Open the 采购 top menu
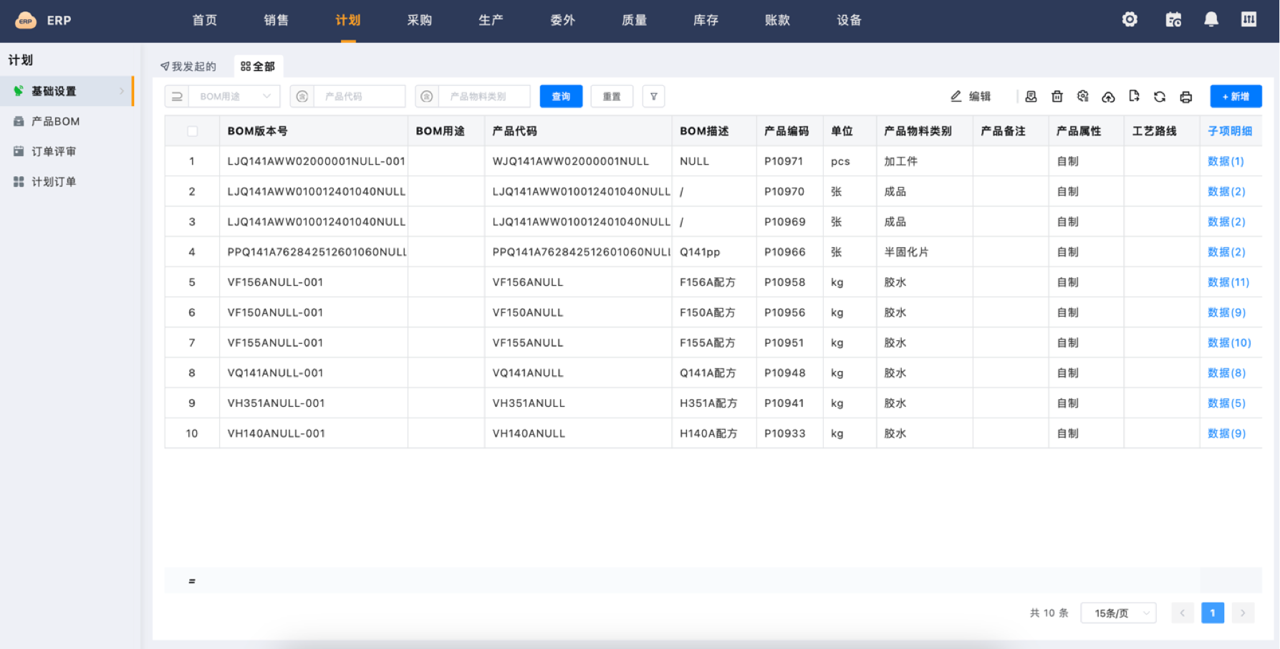This screenshot has height=649, width=1280. pyautogui.click(x=419, y=20)
